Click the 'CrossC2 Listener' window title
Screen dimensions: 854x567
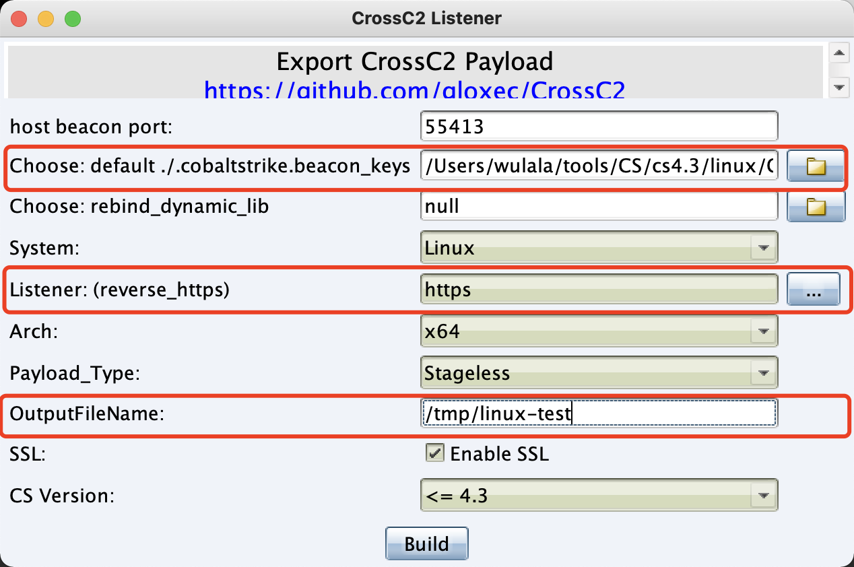(x=427, y=18)
